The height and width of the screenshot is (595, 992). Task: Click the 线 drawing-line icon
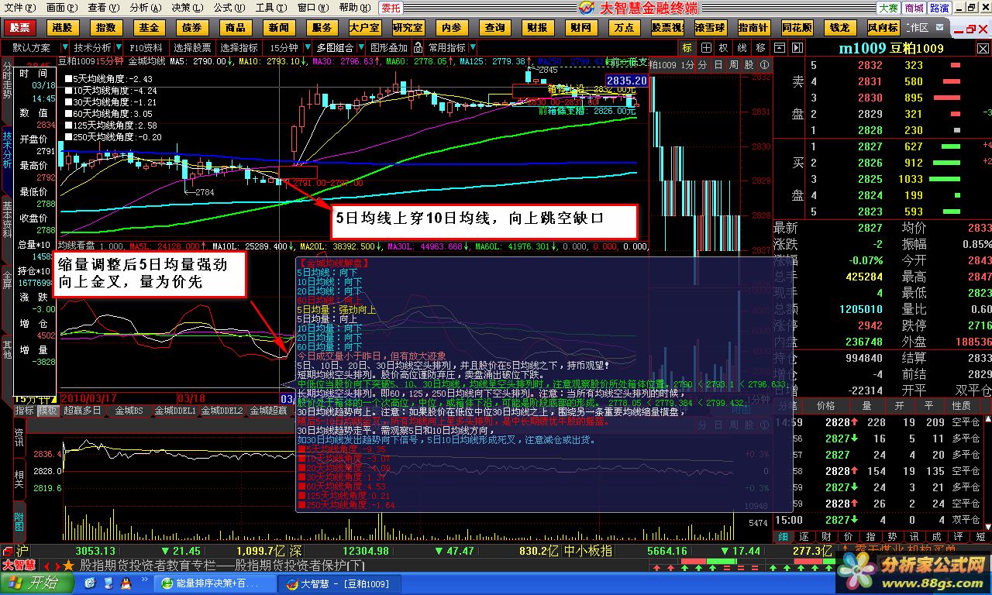pyautogui.click(x=742, y=47)
